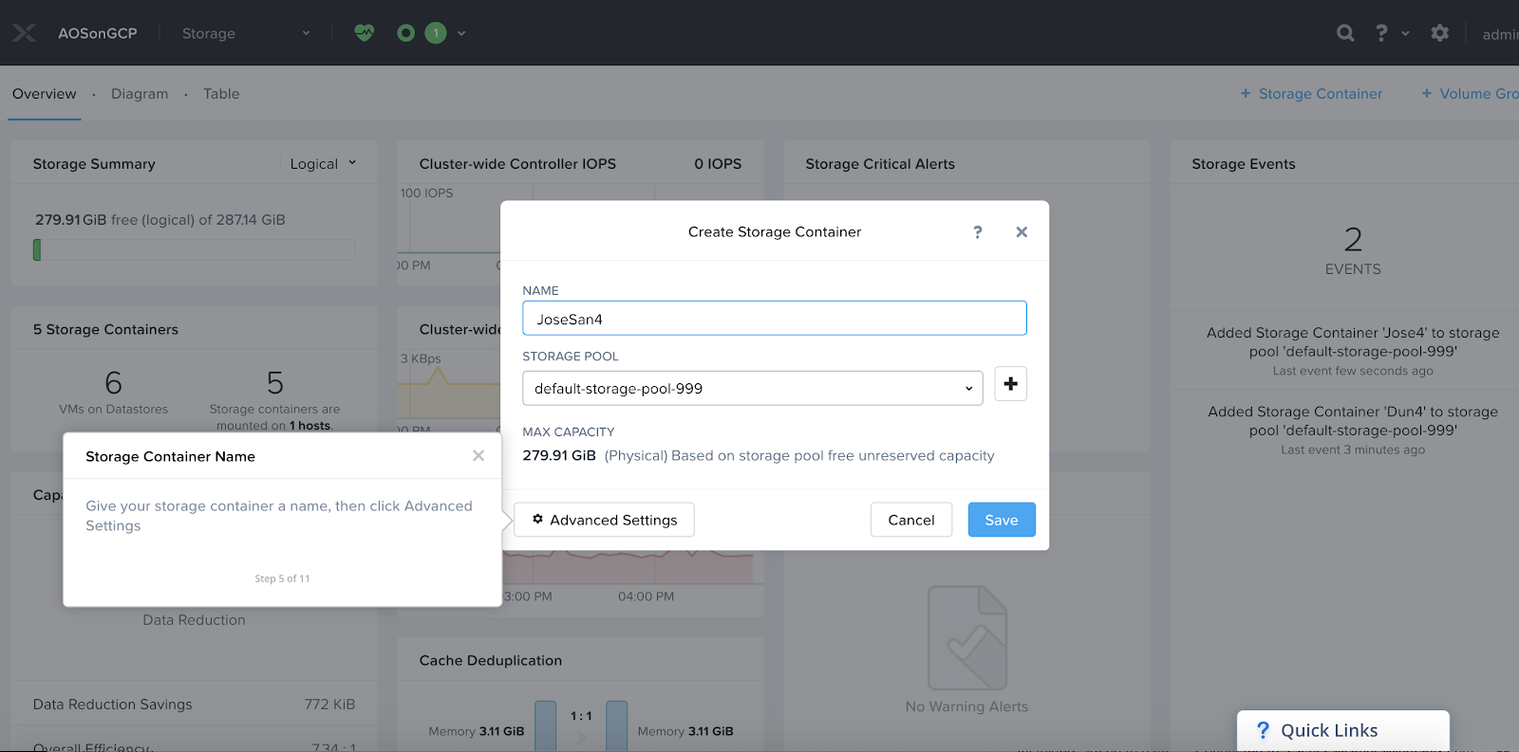Image resolution: width=1519 pixels, height=752 pixels.
Task: Close the Storage Container Name tooltip
Action: 478,456
